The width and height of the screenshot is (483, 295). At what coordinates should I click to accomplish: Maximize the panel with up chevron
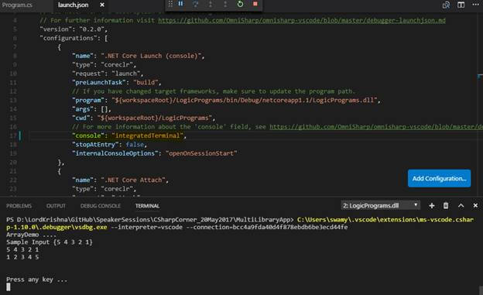coord(461,206)
